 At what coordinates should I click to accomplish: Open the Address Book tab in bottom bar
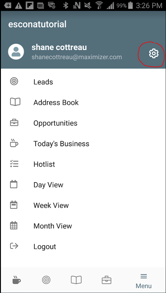[x=76, y=280]
